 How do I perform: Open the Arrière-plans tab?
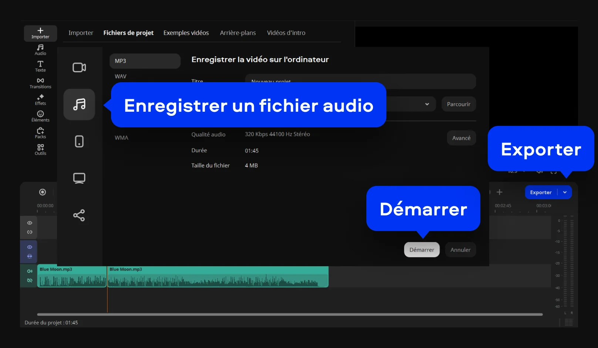[238, 33]
